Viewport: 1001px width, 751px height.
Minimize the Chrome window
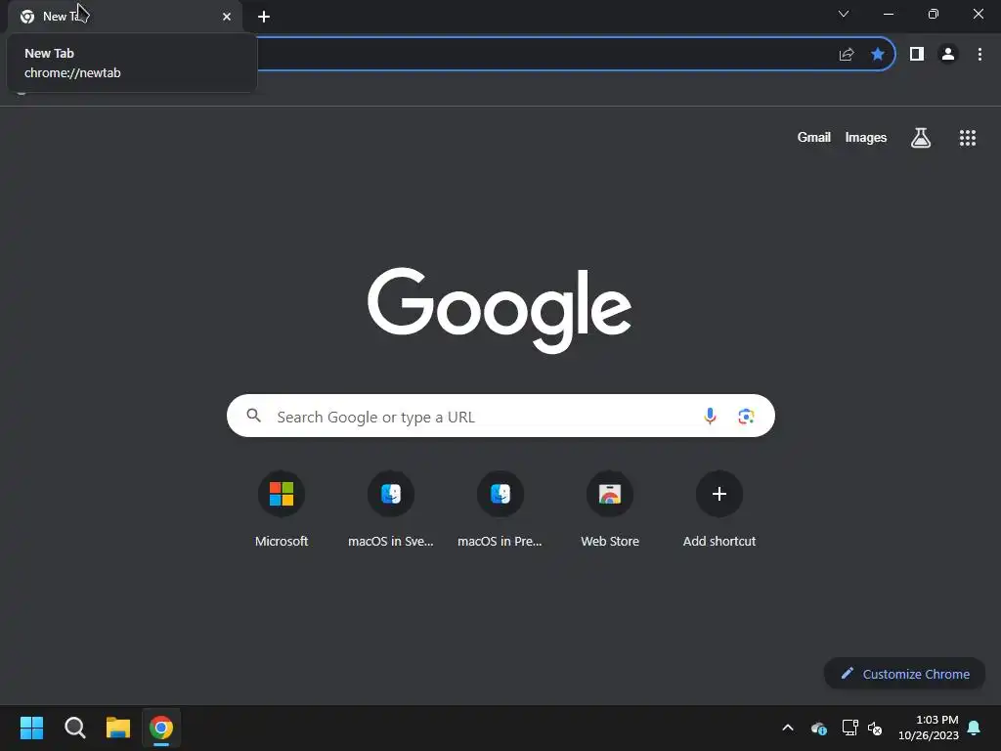tap(888, 14)
